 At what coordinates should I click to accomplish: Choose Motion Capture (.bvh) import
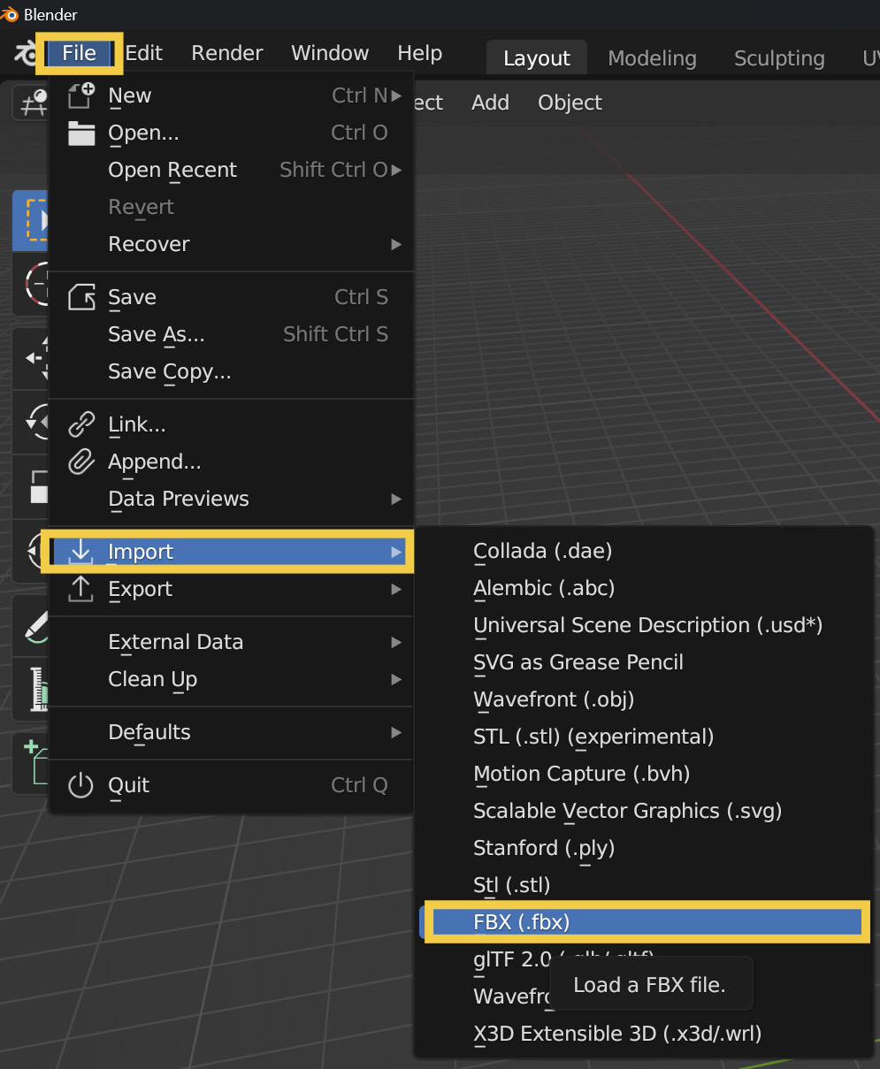[x=643, y=774]
